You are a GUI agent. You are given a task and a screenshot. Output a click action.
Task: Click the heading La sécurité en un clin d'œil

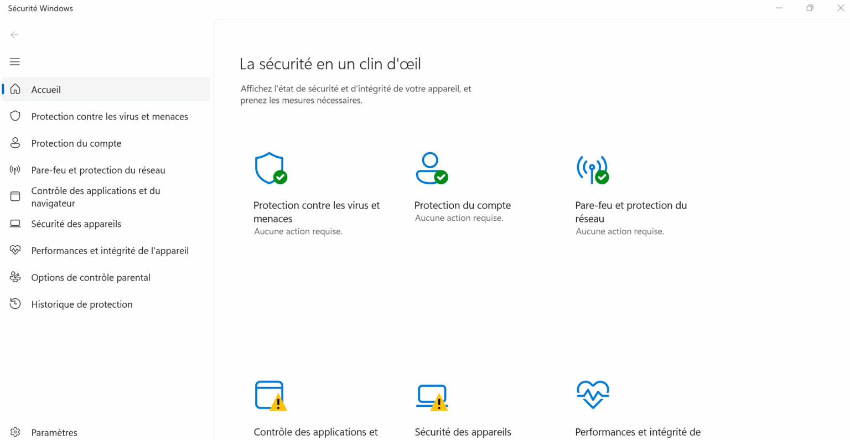coord(330,64)
